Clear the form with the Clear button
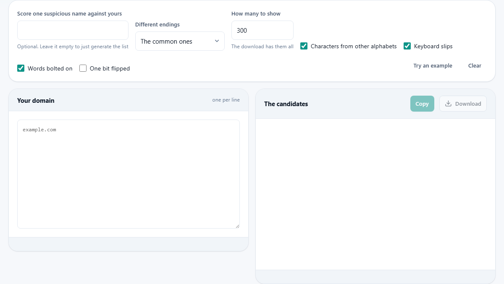The height and width of the screenshot is (284, 504). 475,65
